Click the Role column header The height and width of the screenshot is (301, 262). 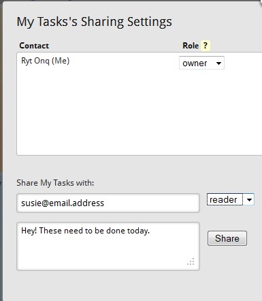pyautogui.click(x=191, y=46)
